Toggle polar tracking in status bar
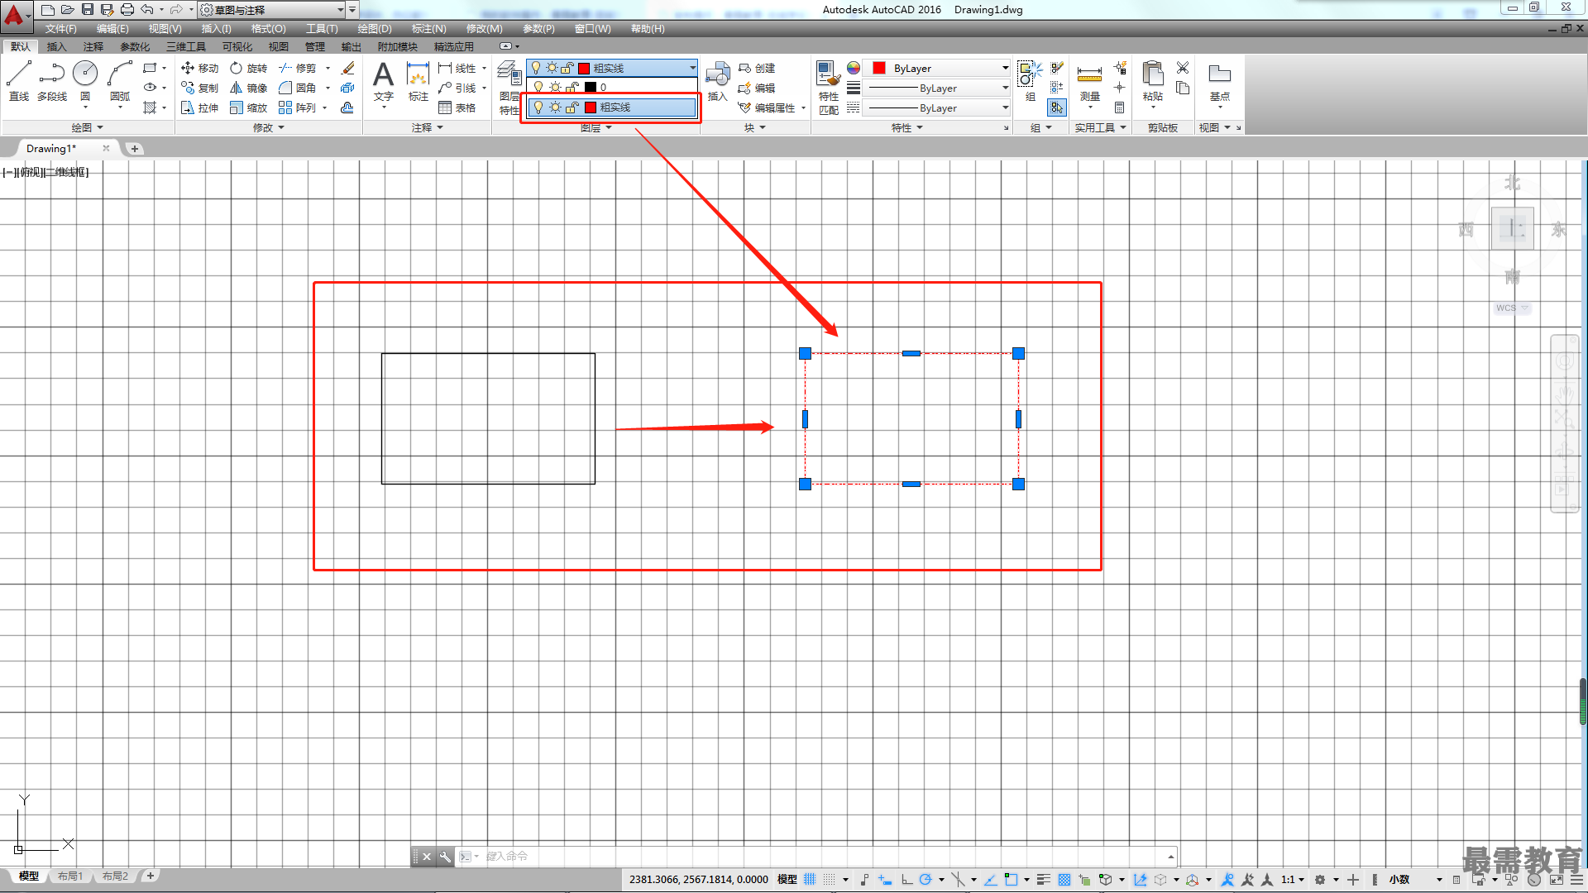 click(926, 879)
